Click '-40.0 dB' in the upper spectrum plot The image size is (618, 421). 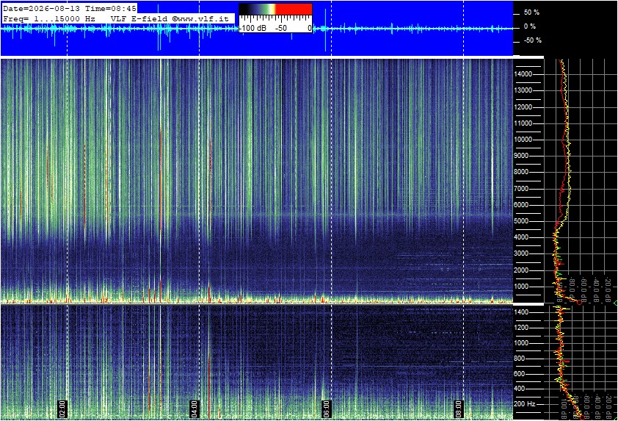pyautogui.click(x=596, y=290)
